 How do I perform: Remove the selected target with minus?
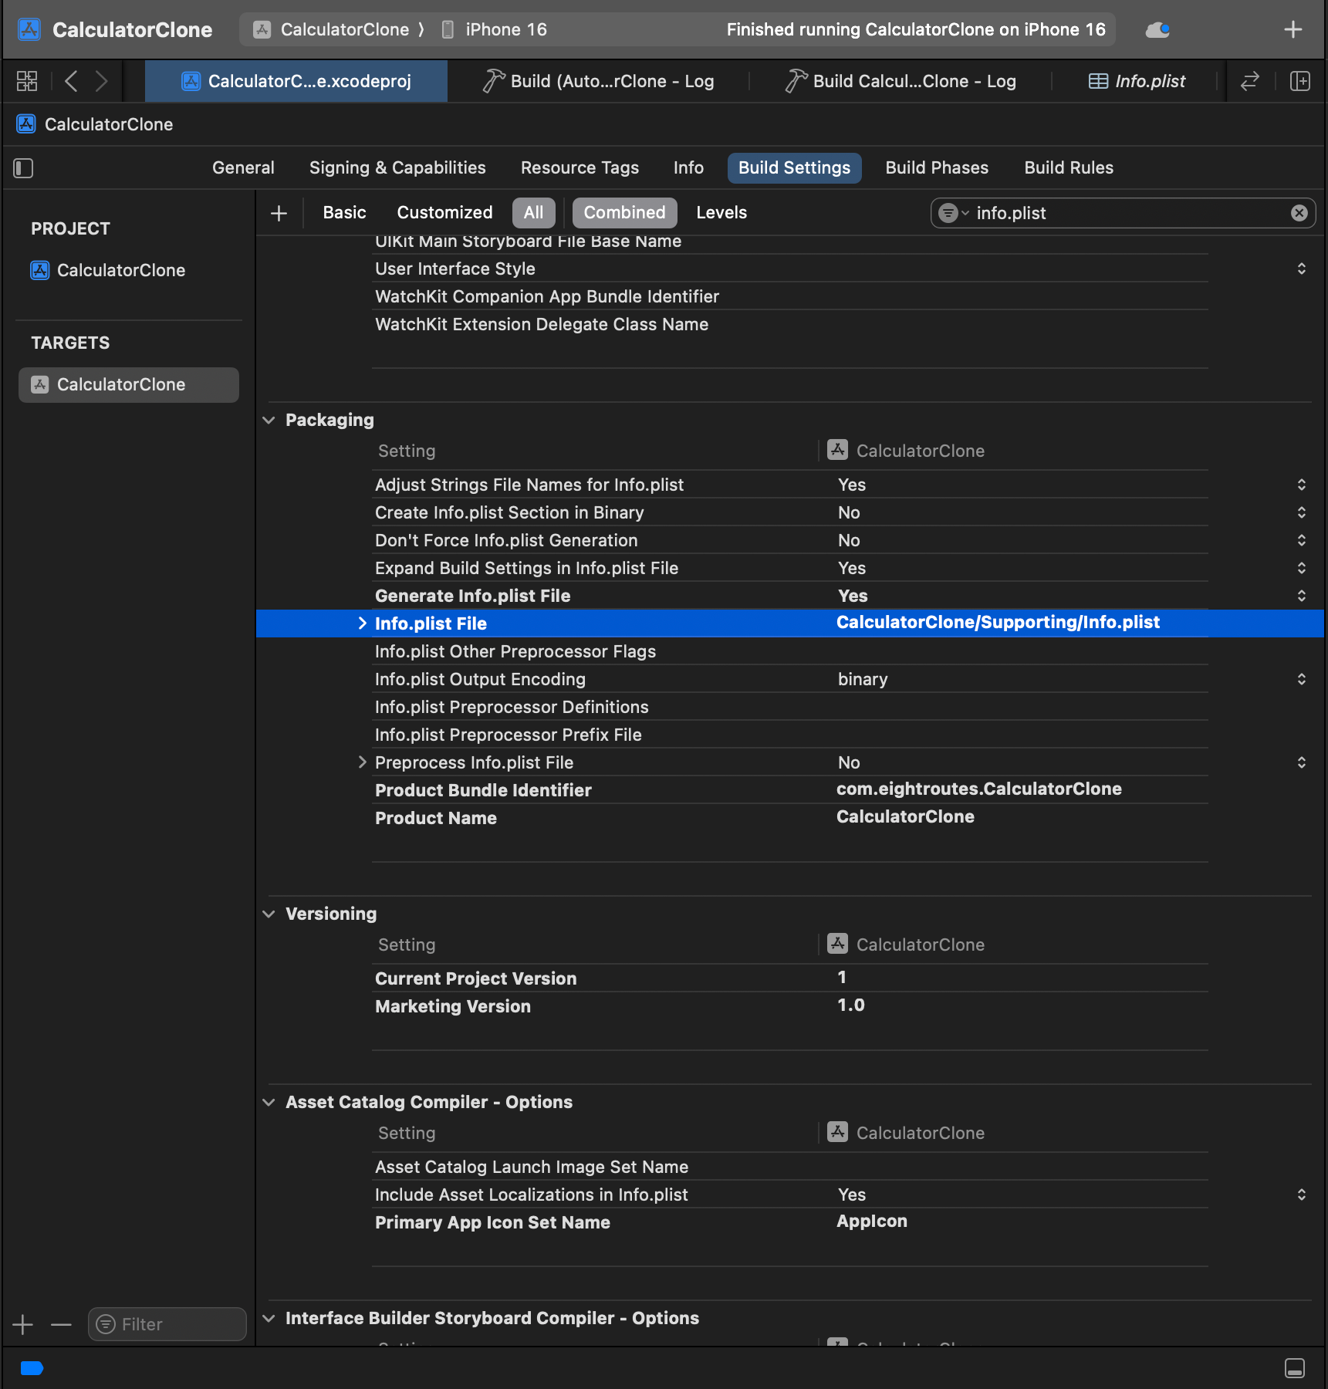[61, 1325]
